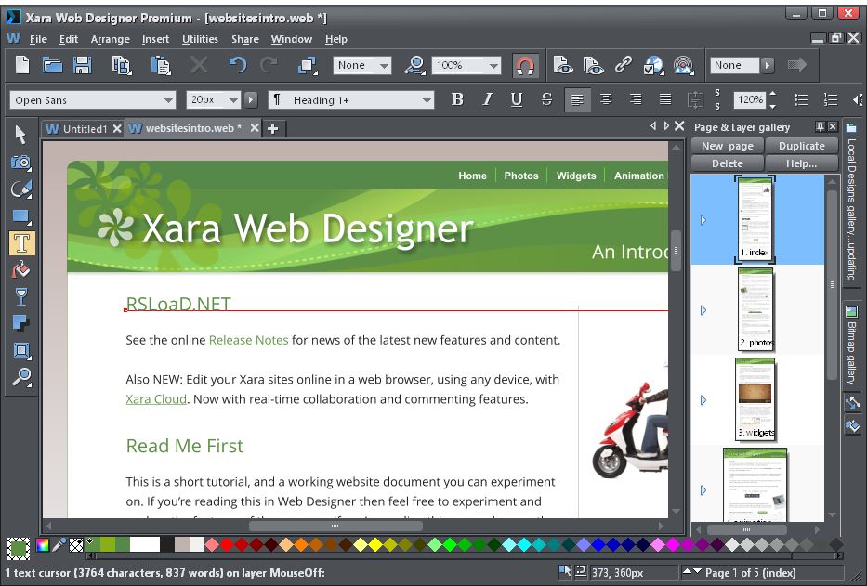Set left text alignment
The height and width of the screenshot is (586, 867).
[577, 100]
